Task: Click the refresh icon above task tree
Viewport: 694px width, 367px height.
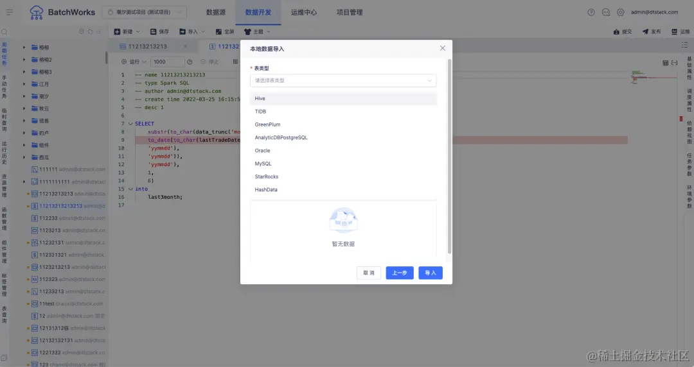Action: tap(91, 32)
